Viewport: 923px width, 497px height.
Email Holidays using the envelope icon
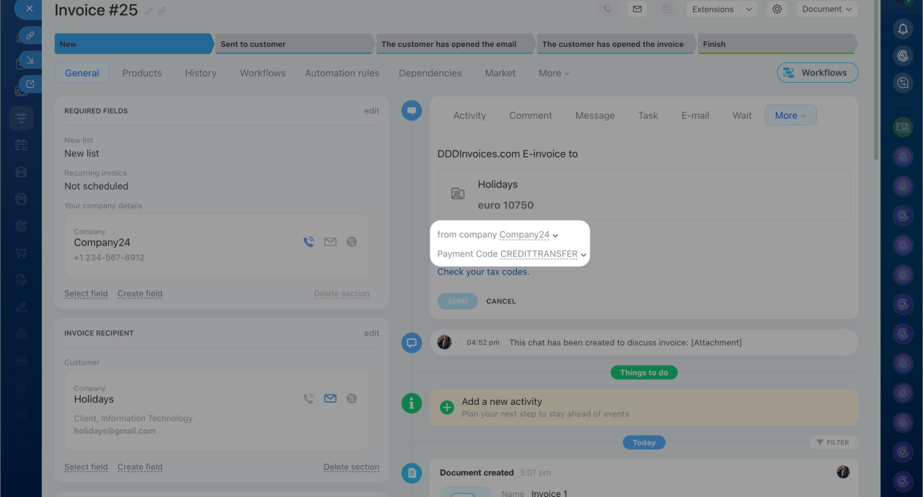tap(330, 398)
